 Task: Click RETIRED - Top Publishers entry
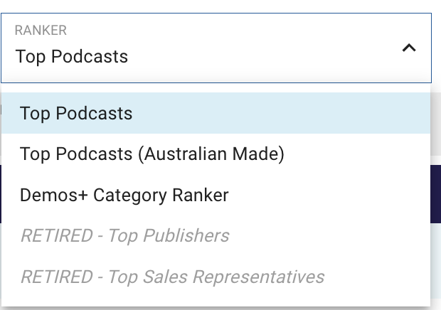tap(124, 235)
